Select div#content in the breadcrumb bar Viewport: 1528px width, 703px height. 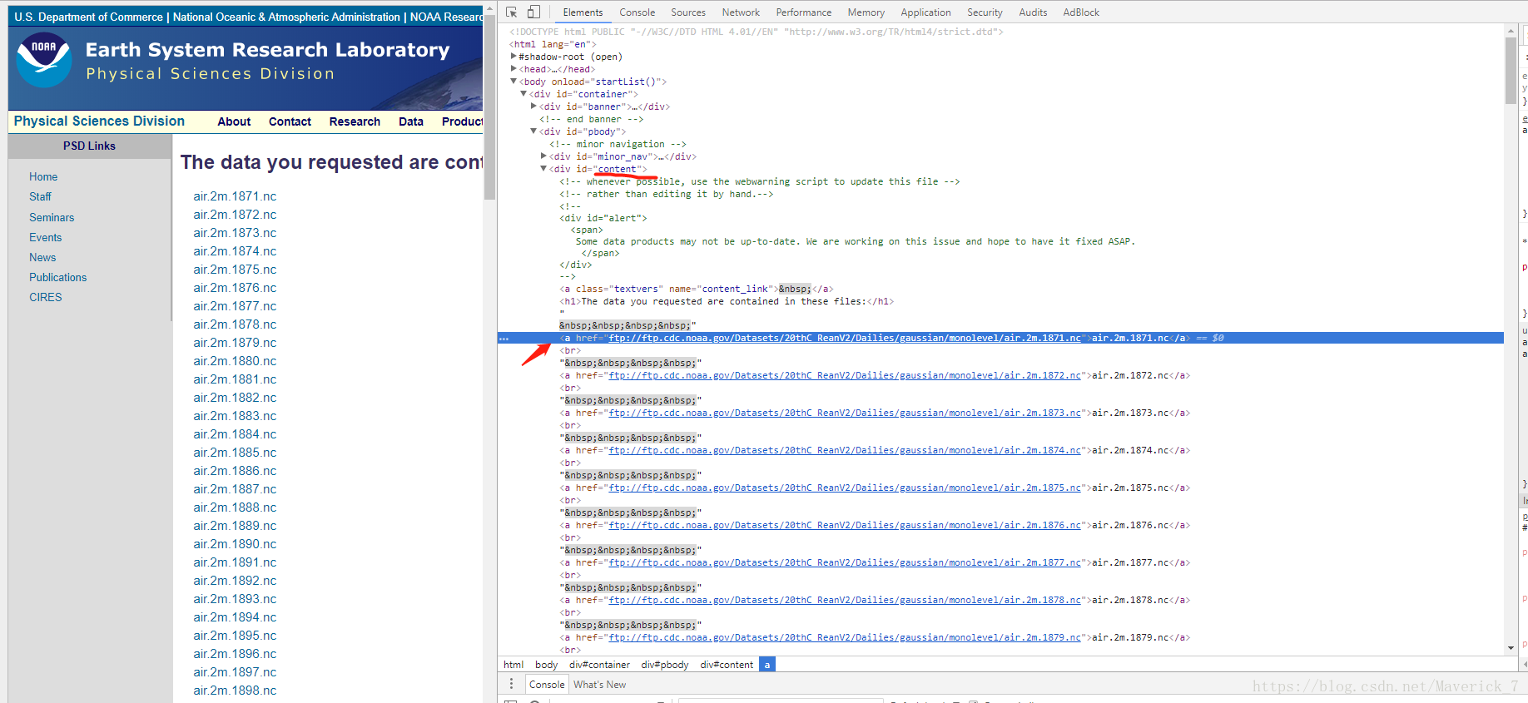pyautogui.click(x=727, y=665)
